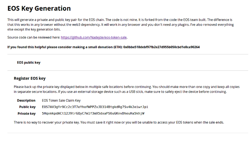Click the 'If you found this helpful' donation text
This screenshot has height=142, width=251.
tap(65, 47)
